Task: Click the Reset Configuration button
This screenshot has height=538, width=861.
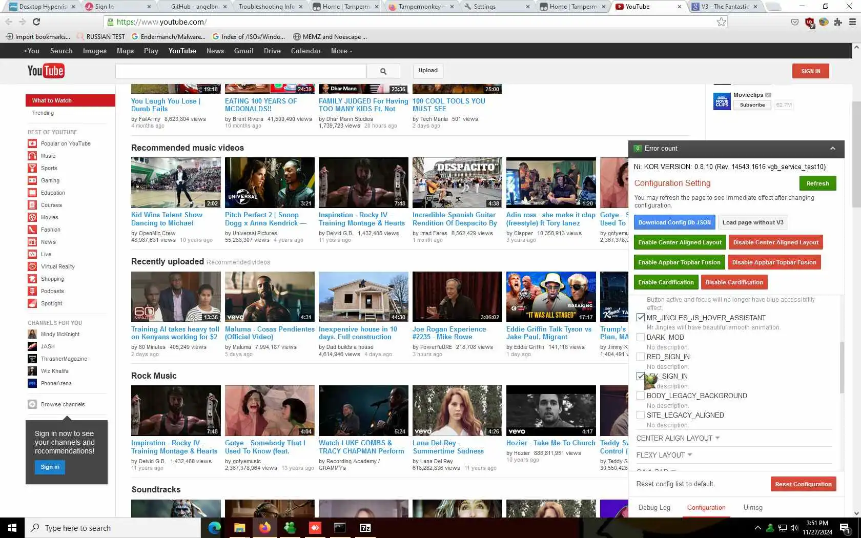Action: click(803, 484)
